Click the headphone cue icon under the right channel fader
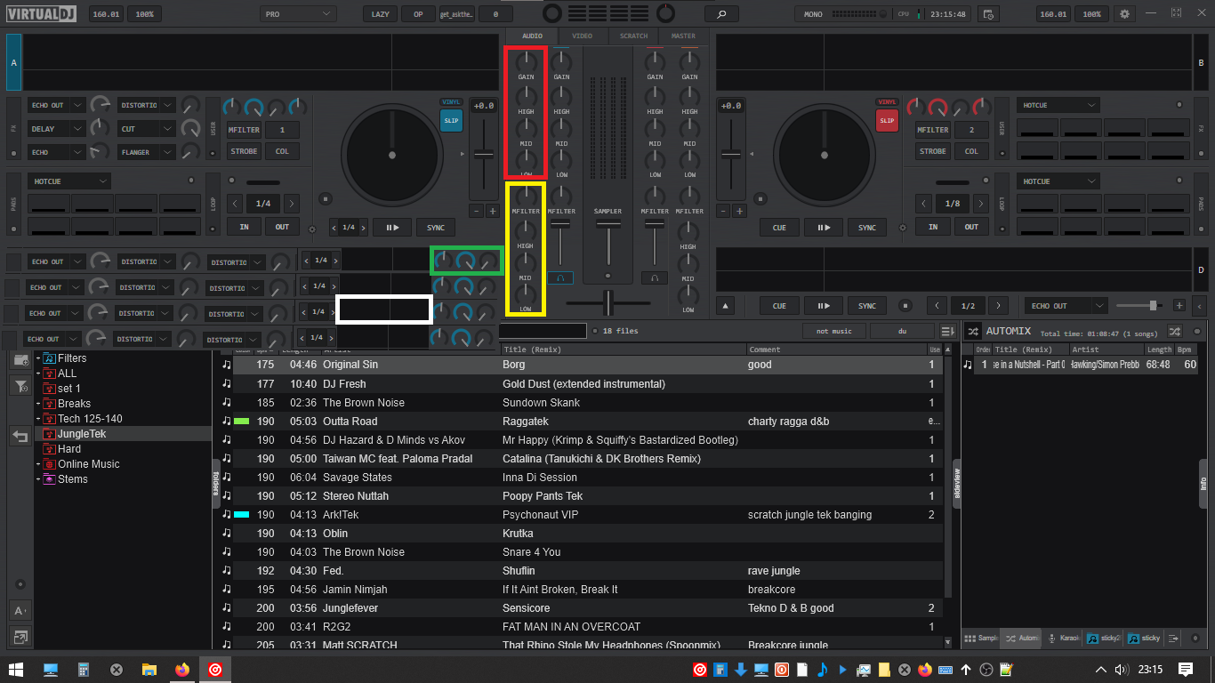The height and width of the screenshot is (683, 1215). point(655,278)
